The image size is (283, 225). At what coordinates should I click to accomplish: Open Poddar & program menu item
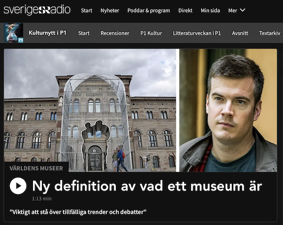[149, 10]
